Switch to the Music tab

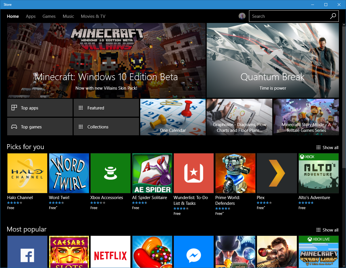click(x=68, y=16)
